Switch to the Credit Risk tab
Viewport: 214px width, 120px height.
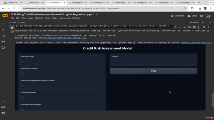pos(34,3)
